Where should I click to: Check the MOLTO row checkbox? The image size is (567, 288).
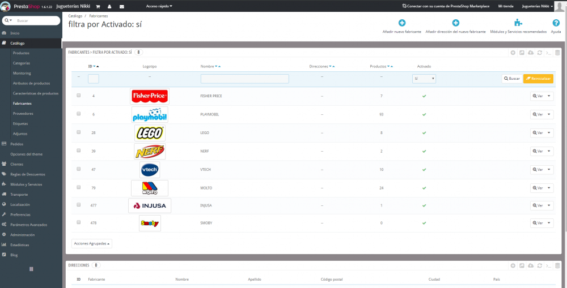pyautogui.click(x=78, y=187)
